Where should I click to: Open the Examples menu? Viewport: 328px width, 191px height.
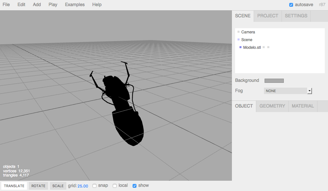(x=75, y=4)
